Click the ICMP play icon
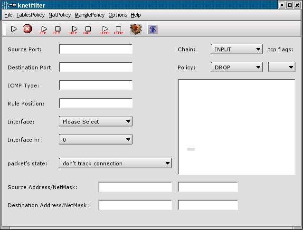Screen dimensions: 303x230 [105, 30]
